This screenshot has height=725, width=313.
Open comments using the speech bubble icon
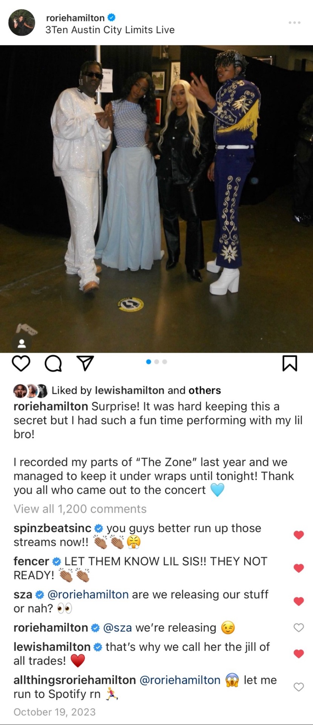tap(53, 363)
